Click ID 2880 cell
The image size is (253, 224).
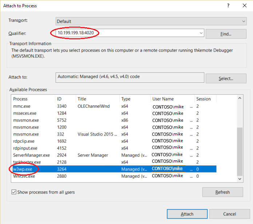click(62, 176)
